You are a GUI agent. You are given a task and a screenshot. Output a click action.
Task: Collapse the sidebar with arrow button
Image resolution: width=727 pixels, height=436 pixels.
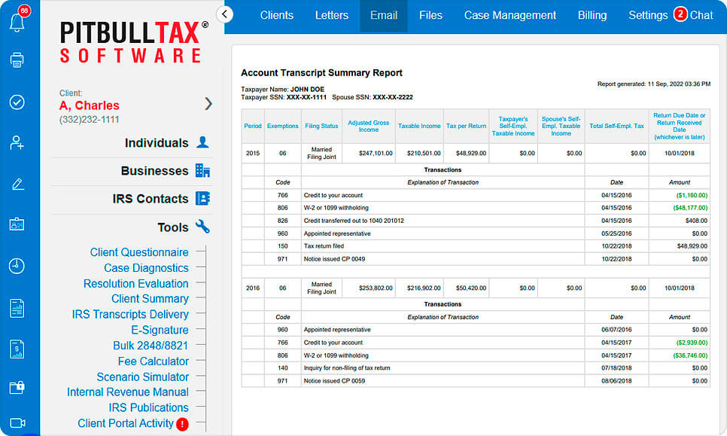coord(224,14)
